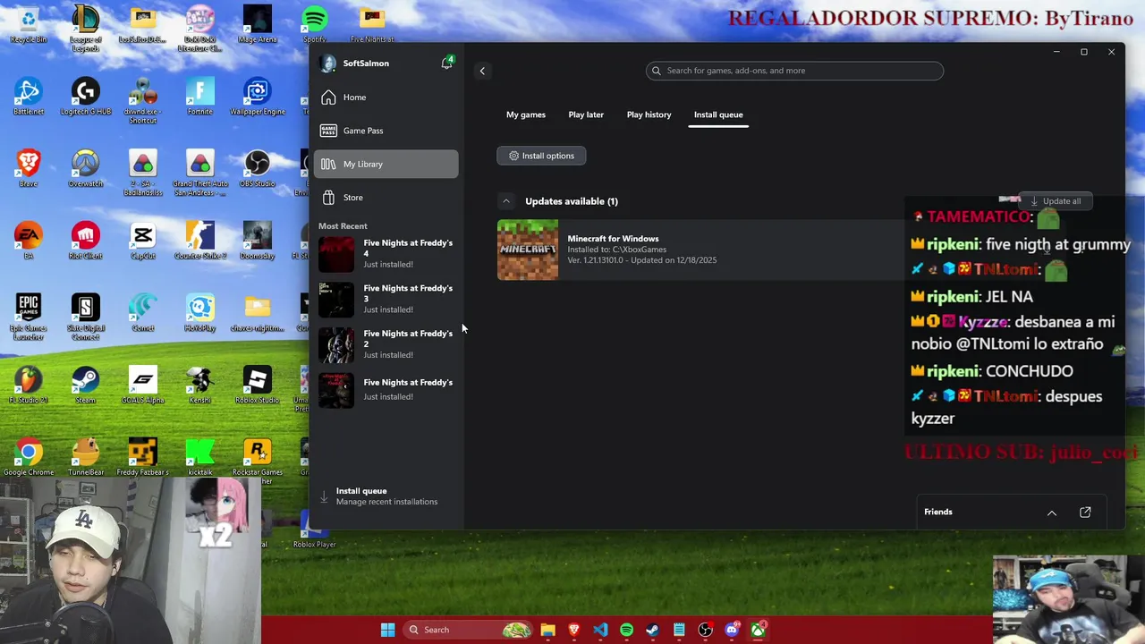The width and height of the screenshot is (1145, 644).
Task: Open HoYoPlay desktop icon
Action: [x=199, y=313]
